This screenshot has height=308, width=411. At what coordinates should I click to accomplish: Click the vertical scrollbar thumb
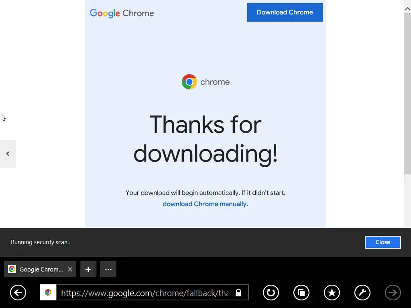(407, 94)
